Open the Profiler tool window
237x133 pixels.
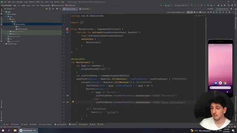(x=33, y=125)
